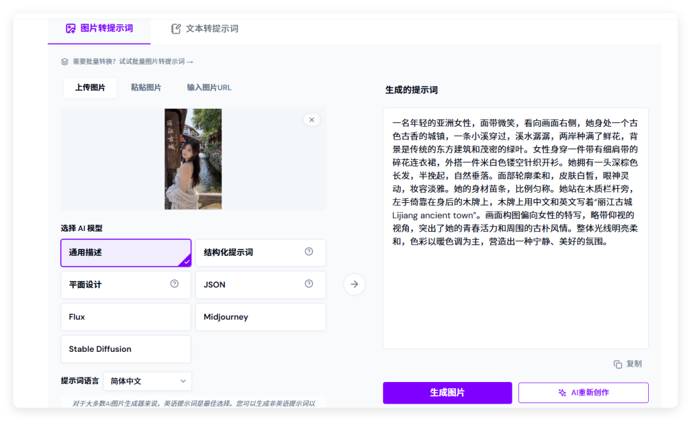The height and width of the screenshot is (421, 691).
Task: Choose the 平面设计 model option
Action: pyautogui.click(x=126, y=285)
